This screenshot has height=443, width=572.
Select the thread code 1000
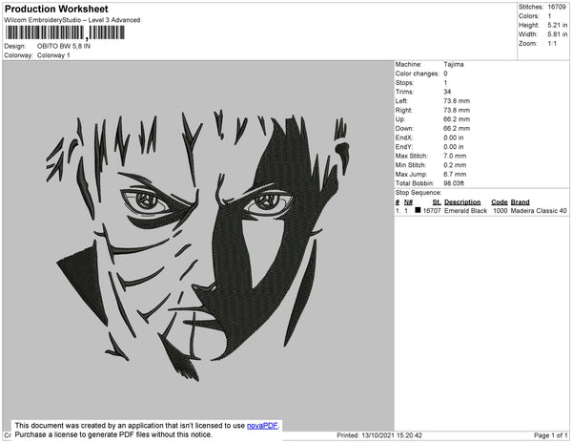[x=500, y=211]
